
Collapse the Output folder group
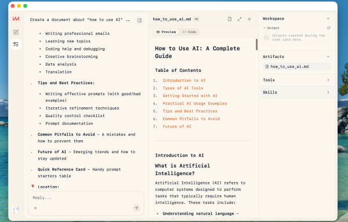click(264, 28)
